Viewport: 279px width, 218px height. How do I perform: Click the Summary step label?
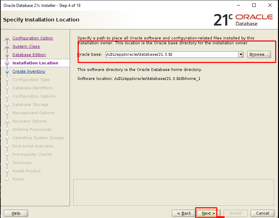pyautogui.click(x=22, y=163)
